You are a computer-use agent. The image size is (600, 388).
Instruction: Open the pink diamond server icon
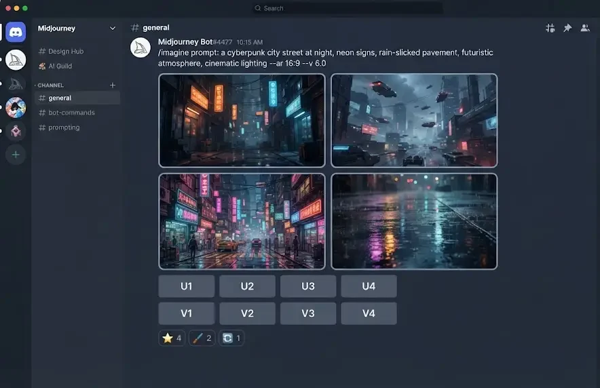coord(16,131)
